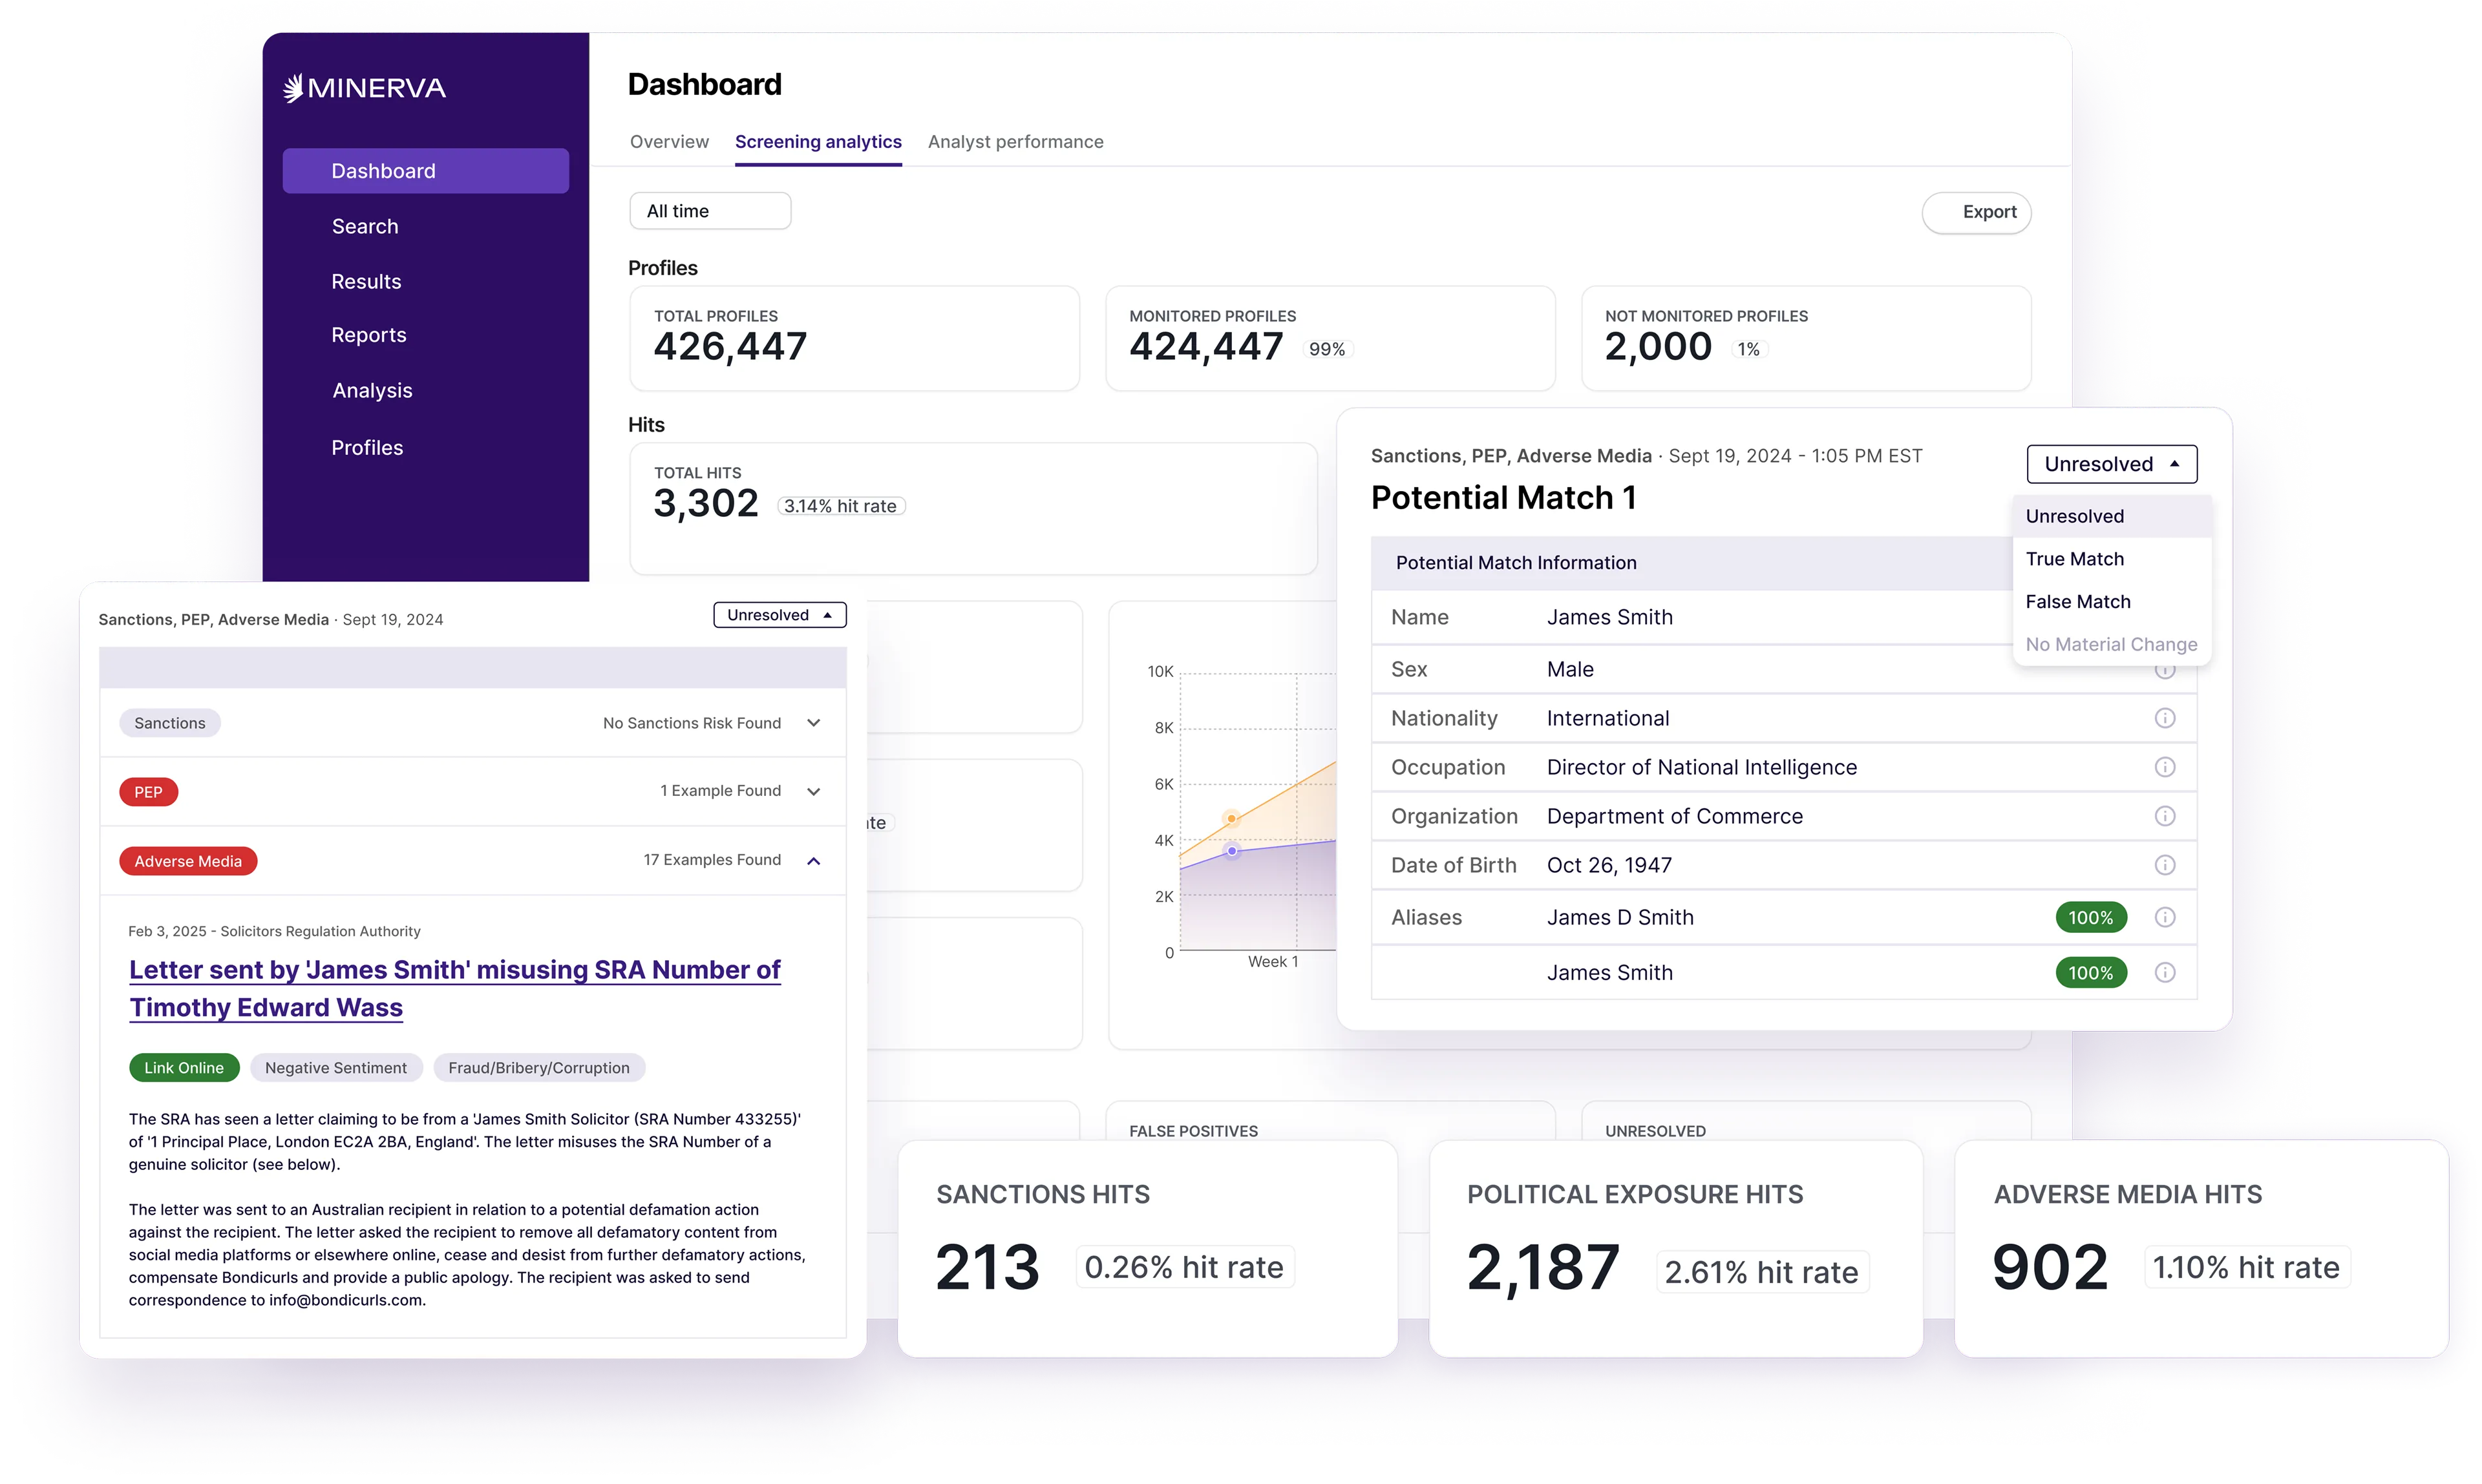This screenshot has width=2482, height=1484.
Task: Expand the PEP examples chevron
Action: point(813,791)
